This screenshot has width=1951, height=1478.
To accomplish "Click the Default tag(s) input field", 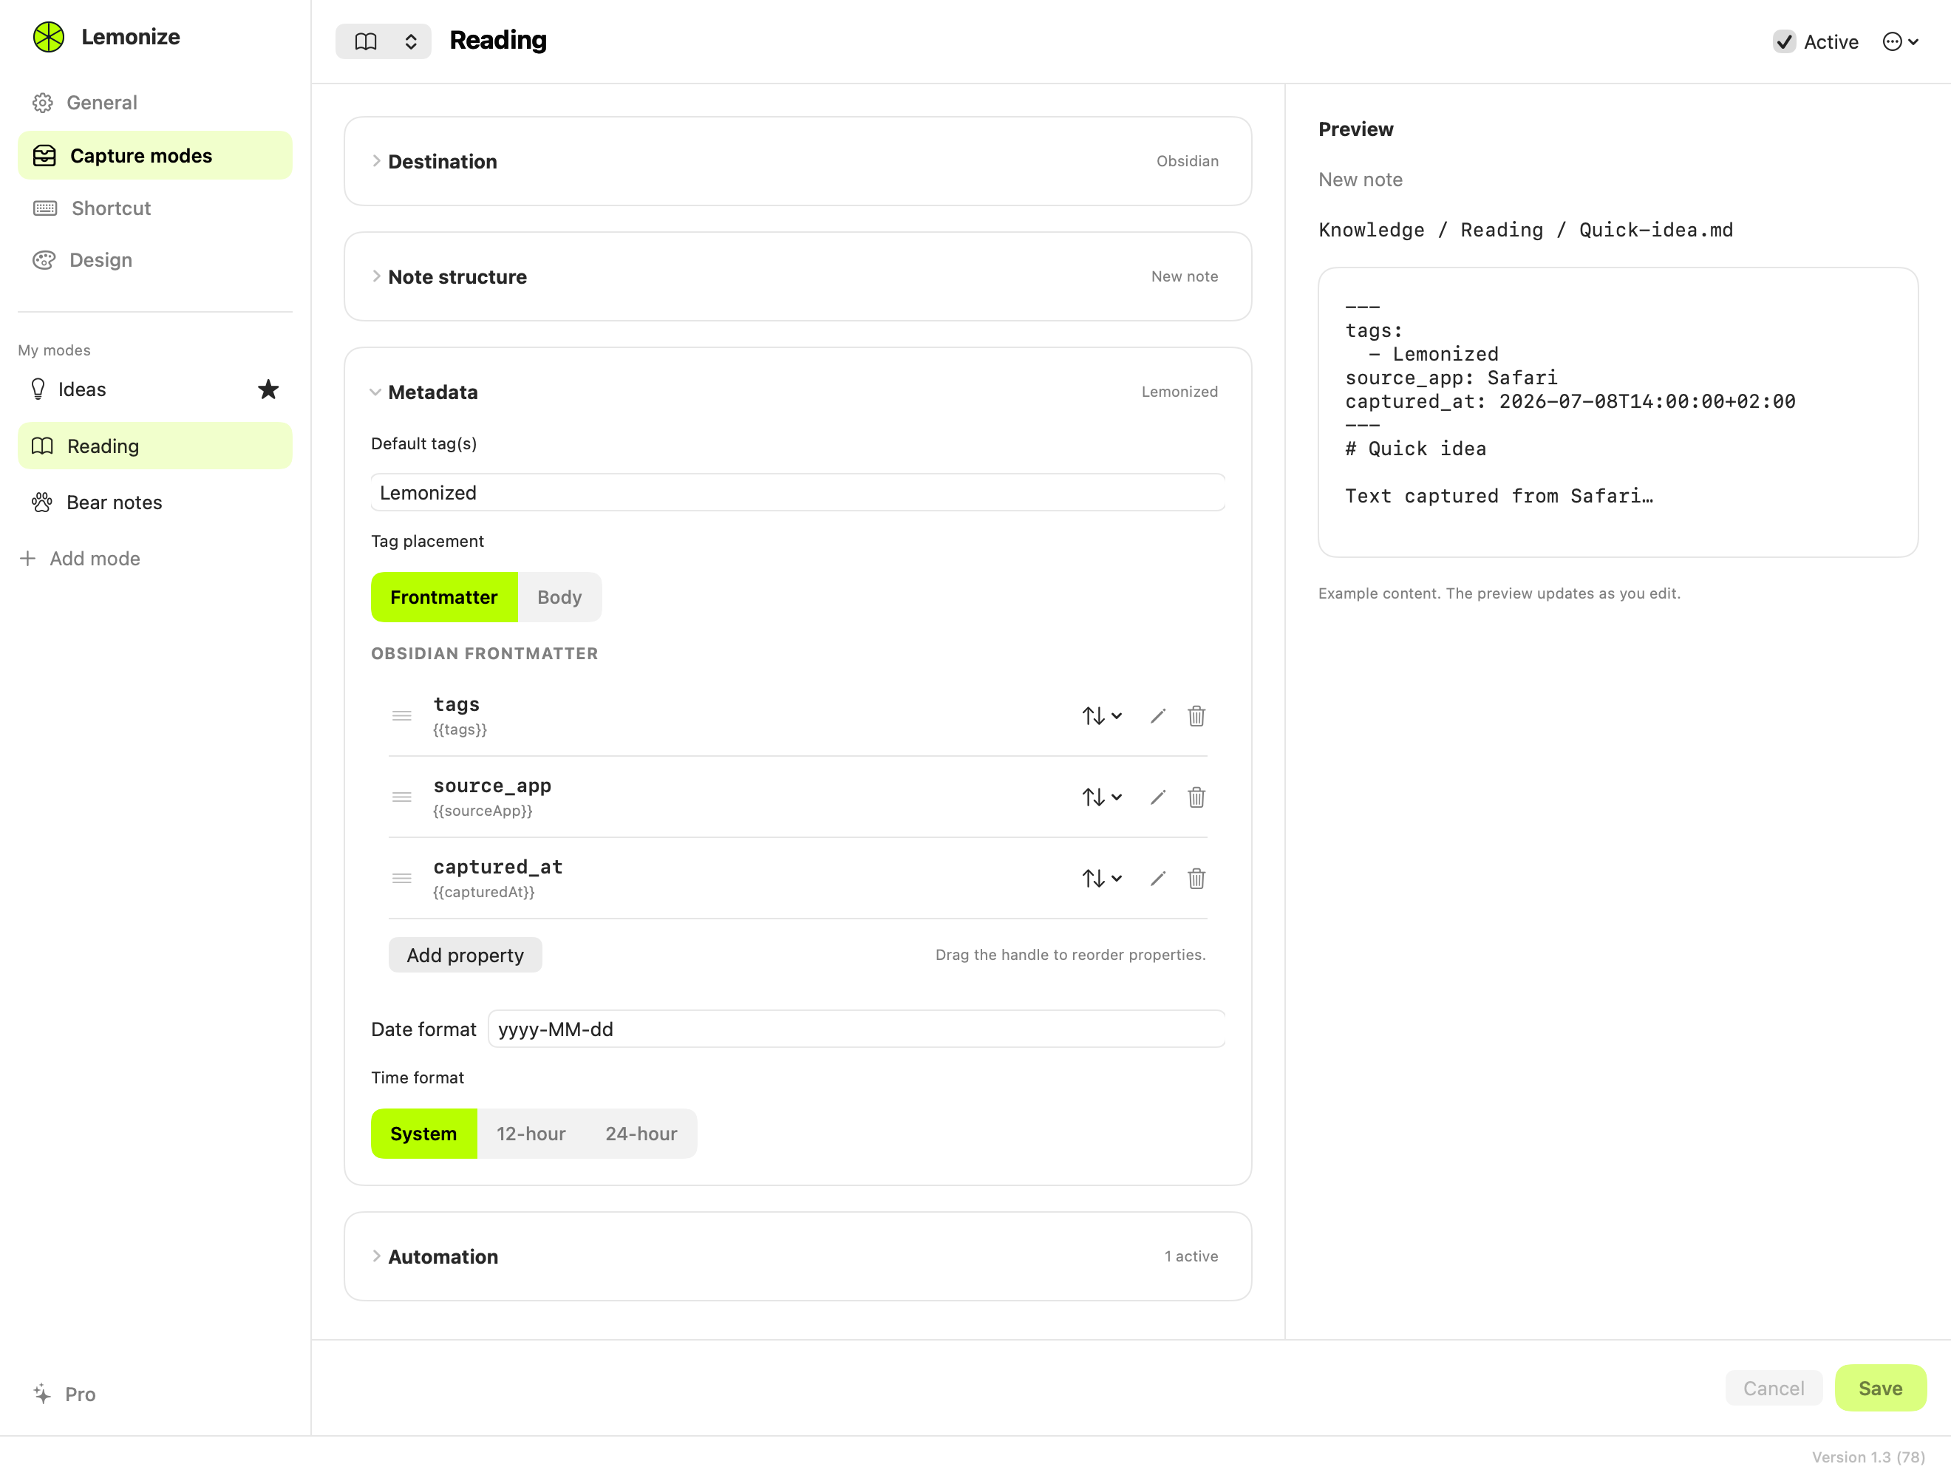I will click(797, 492).
